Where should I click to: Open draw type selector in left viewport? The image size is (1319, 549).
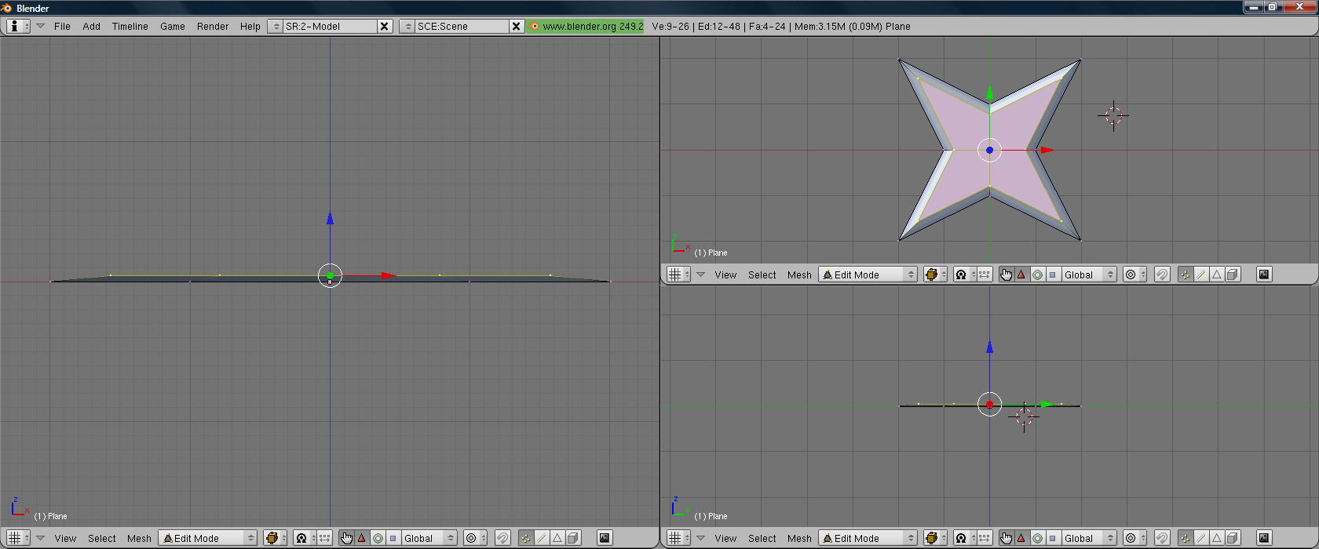click(276, 538)
